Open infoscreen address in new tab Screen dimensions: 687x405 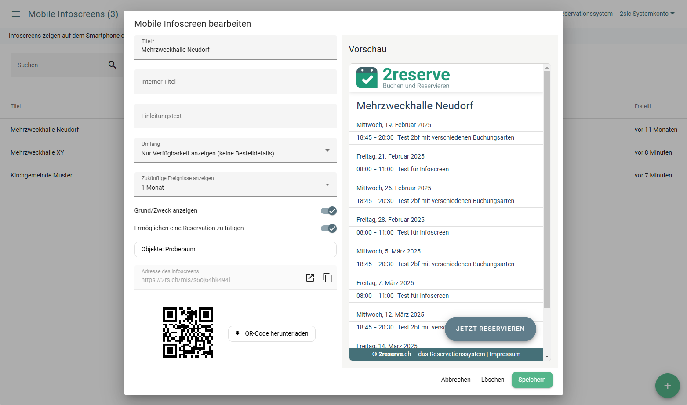click(310, 278)
